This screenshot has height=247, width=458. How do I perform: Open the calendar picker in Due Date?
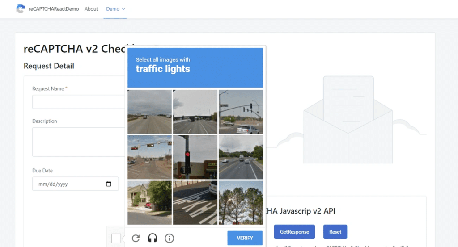(x=109, y=184)
